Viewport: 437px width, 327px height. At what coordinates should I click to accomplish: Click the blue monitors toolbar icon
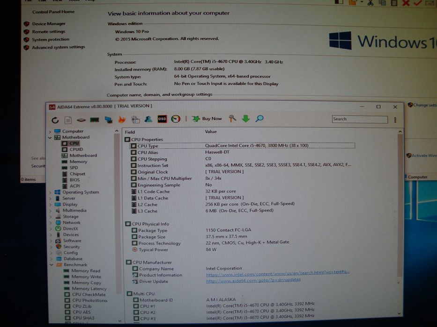108,120
